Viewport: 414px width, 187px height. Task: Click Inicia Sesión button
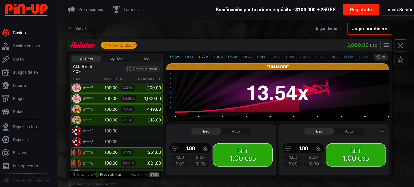(398, 10)
